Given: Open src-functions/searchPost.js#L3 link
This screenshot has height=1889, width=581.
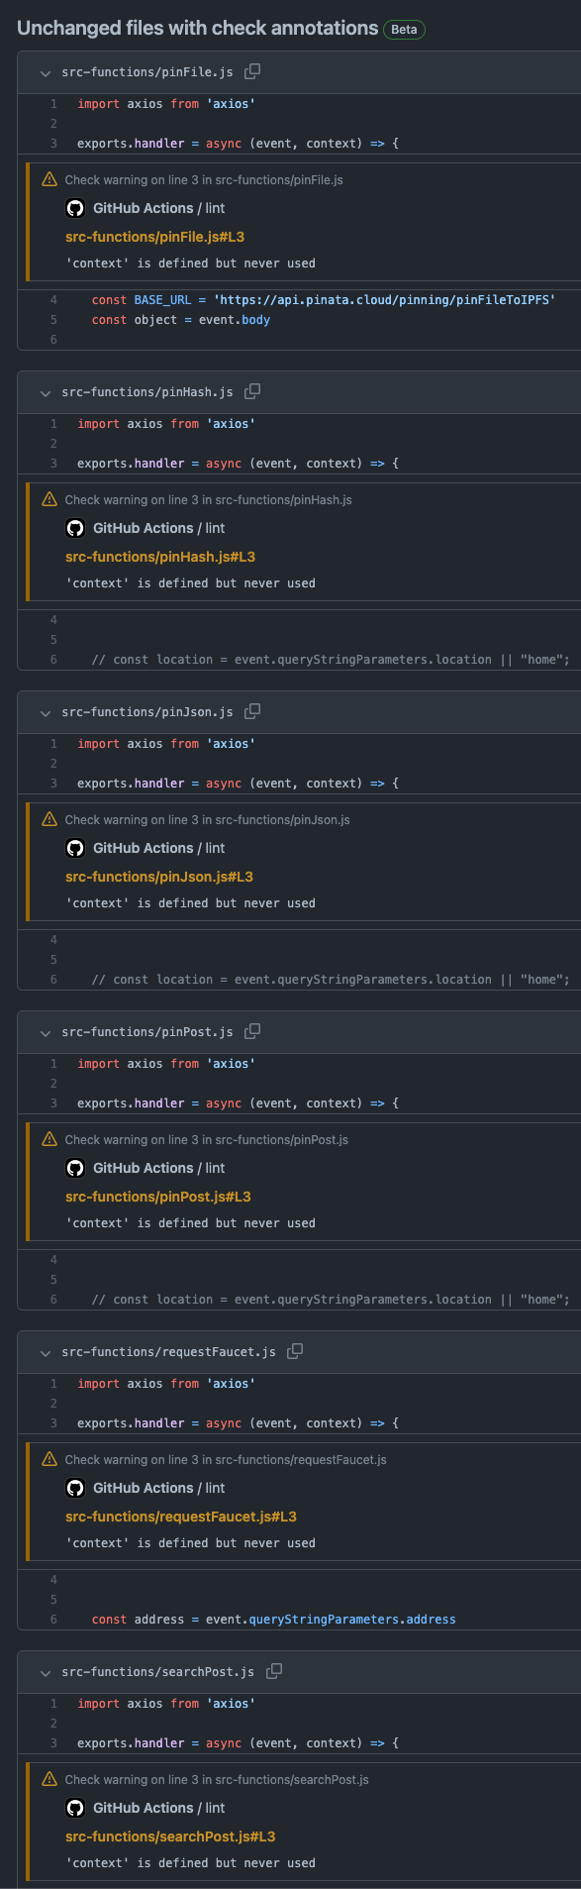Looking at the screenshot, I should (x=170, y=1837).
